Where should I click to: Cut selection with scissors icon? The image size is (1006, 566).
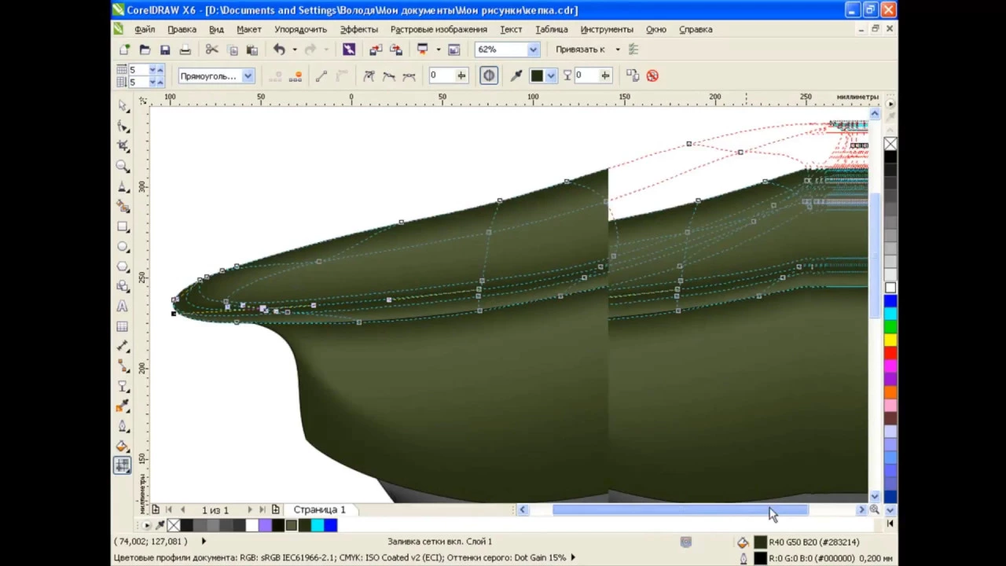tap(211, 50)
